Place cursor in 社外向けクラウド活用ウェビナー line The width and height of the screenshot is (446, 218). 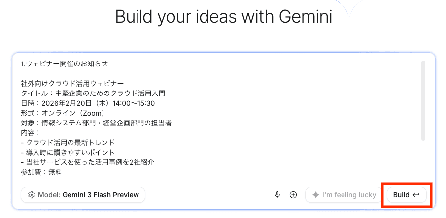click(x=72, y=84)
